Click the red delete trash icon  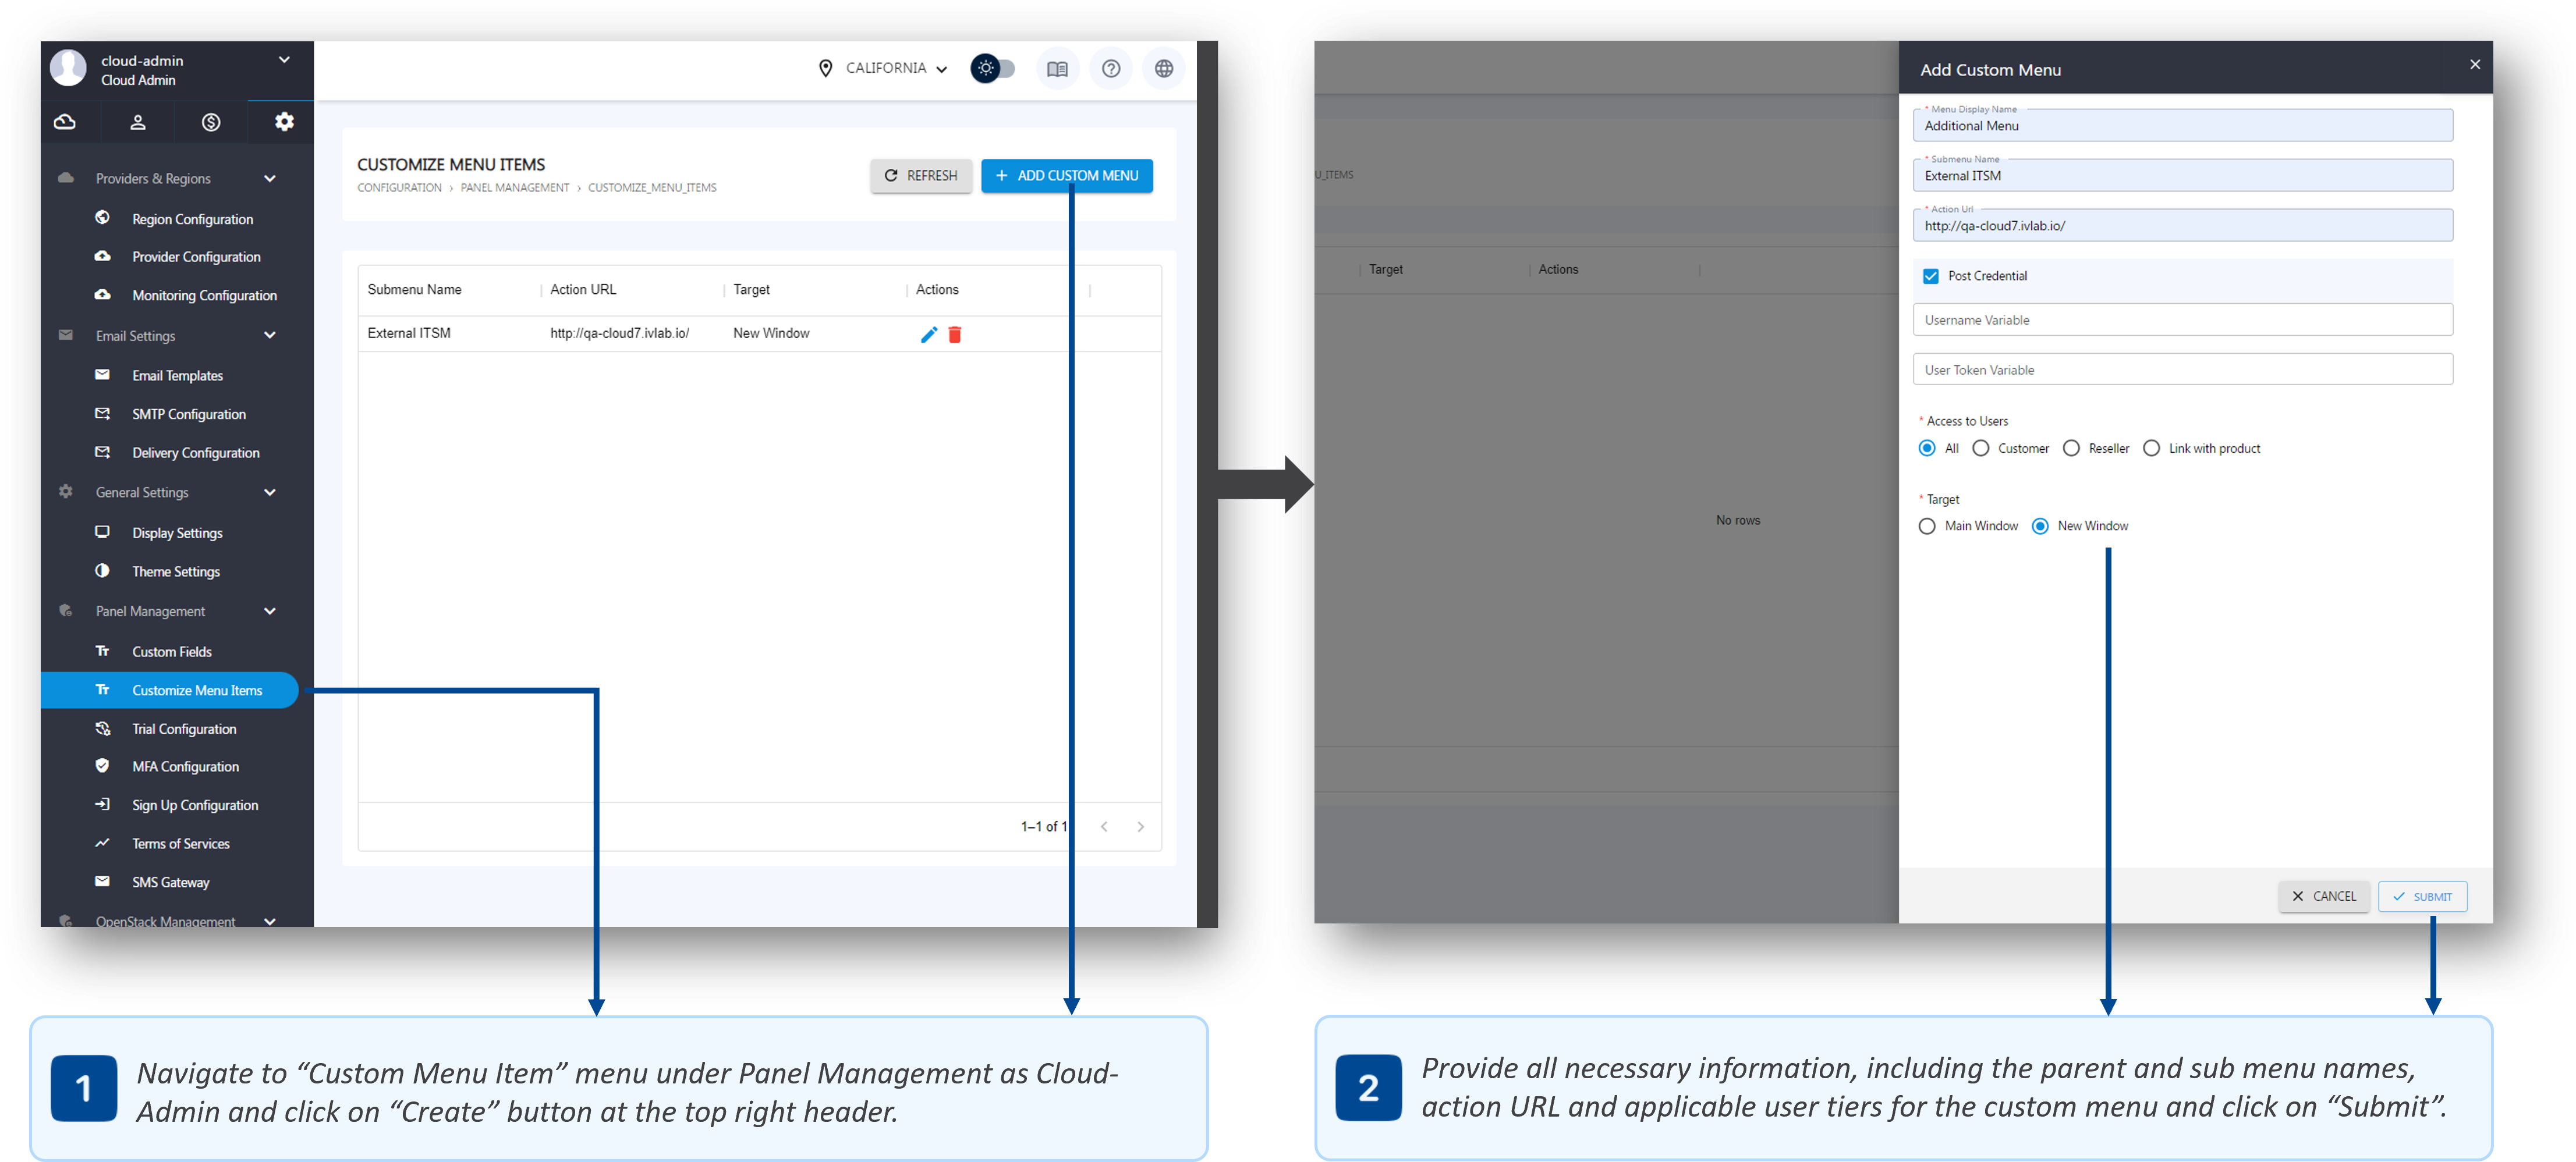point(955,335)
